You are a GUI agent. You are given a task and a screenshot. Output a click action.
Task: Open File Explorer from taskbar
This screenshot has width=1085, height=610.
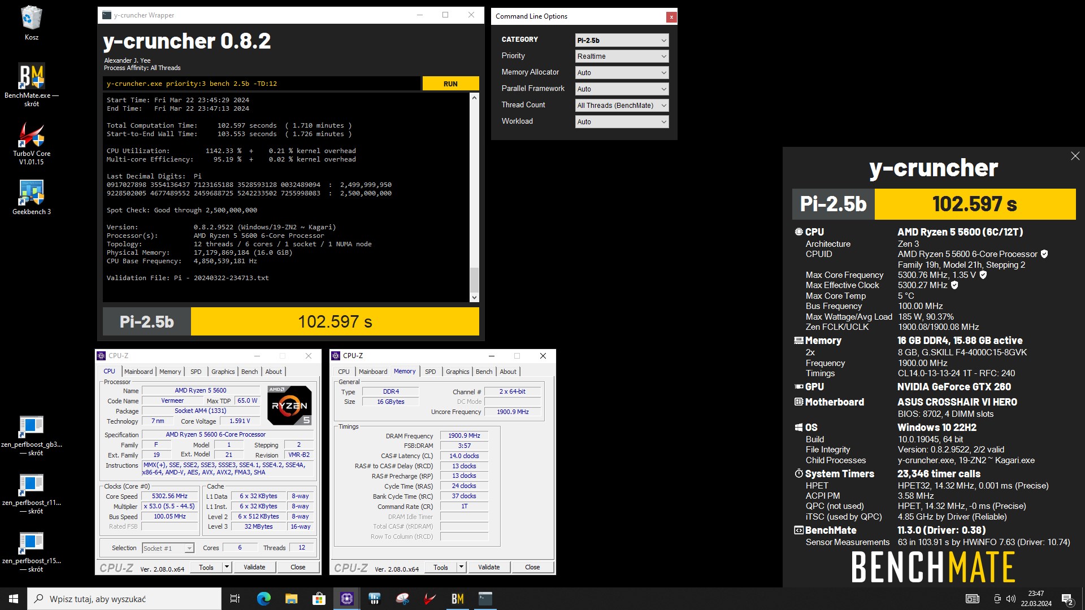[291, 599]
